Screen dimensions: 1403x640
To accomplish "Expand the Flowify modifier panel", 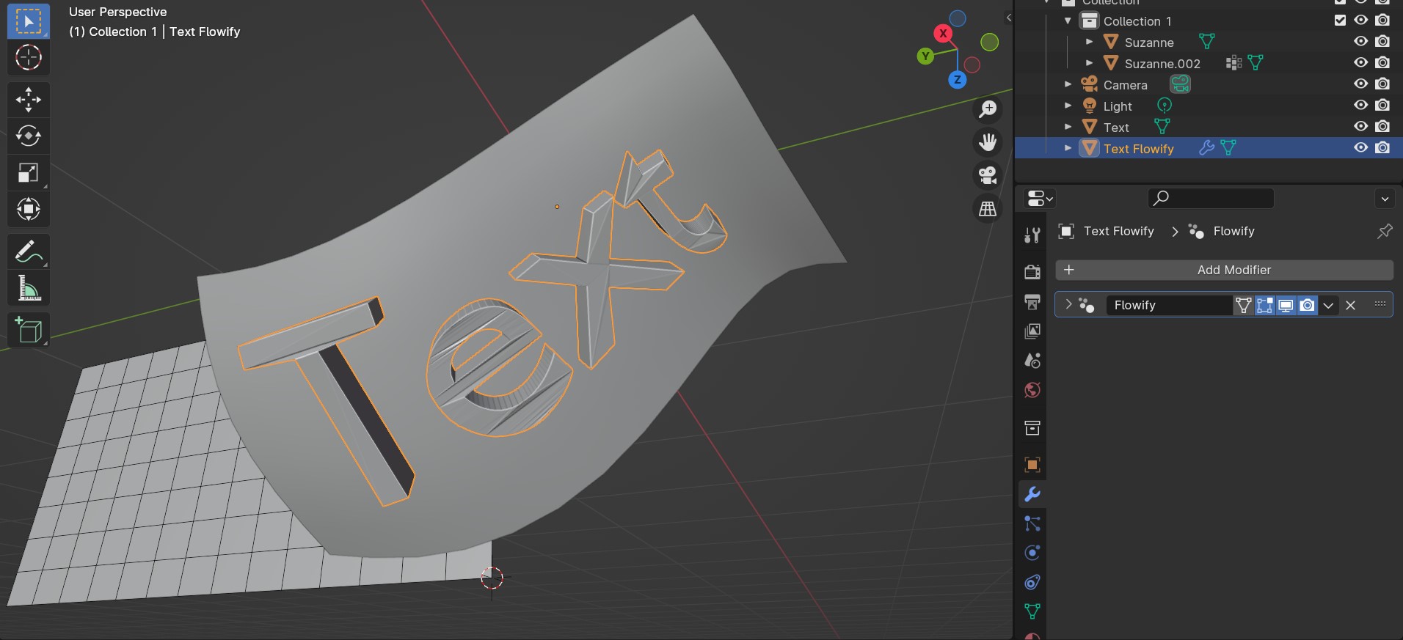I will click(x=1068, y=304).
